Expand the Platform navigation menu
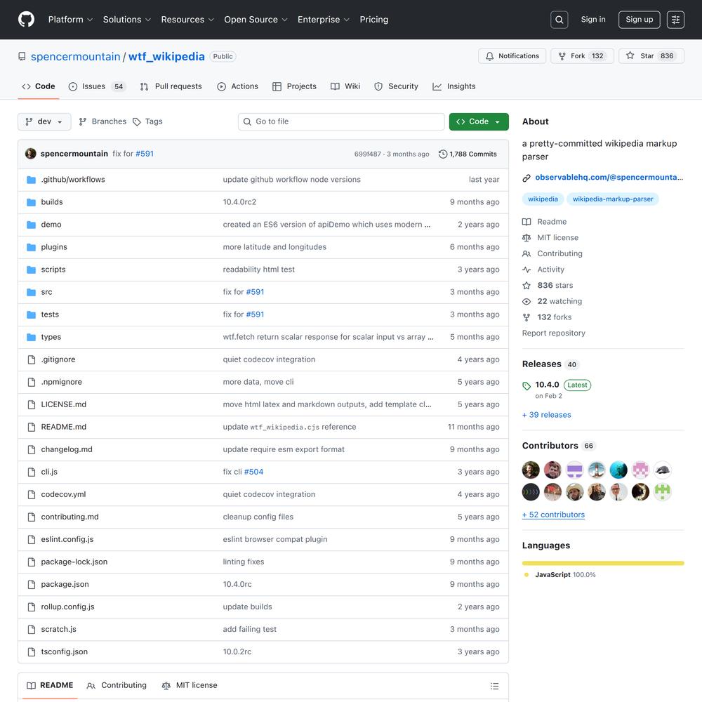Screen dimensions: 702x702 [70, 20]
